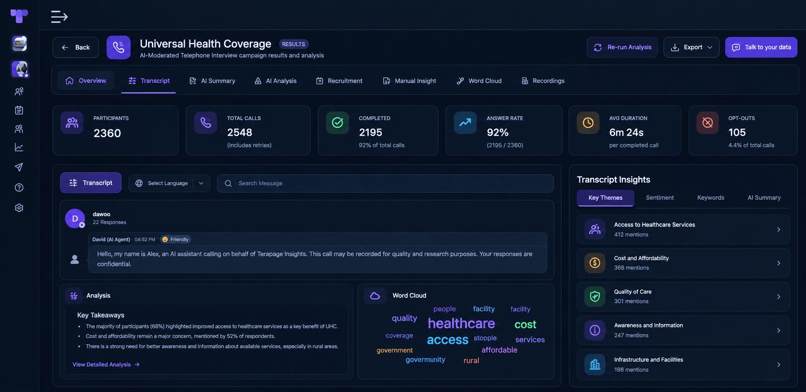Click the sidebar expand menu icon
Screen dimensions: 806x392
coord(59,17)
